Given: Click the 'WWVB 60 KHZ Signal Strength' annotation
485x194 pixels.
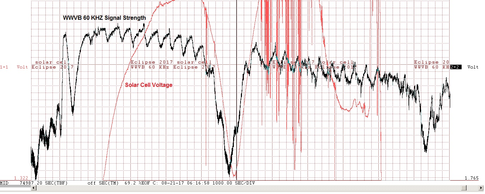Looking at the screenshot, I should pos(104,18).
